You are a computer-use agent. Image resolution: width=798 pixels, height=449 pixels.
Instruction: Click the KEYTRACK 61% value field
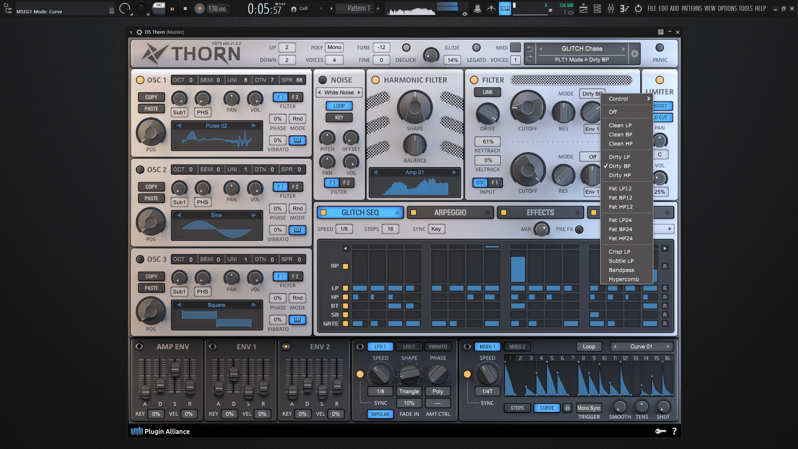(488, 141)
